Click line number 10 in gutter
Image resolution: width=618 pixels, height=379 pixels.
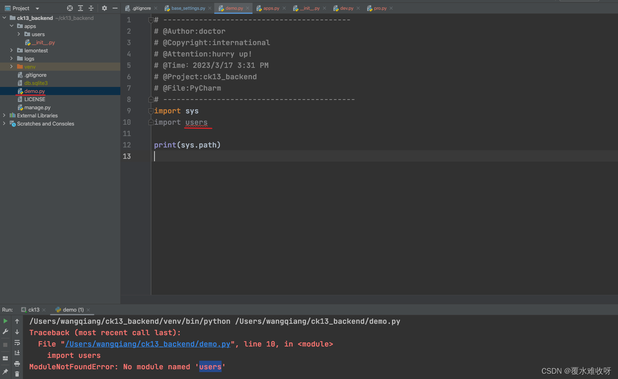(127, 122)
